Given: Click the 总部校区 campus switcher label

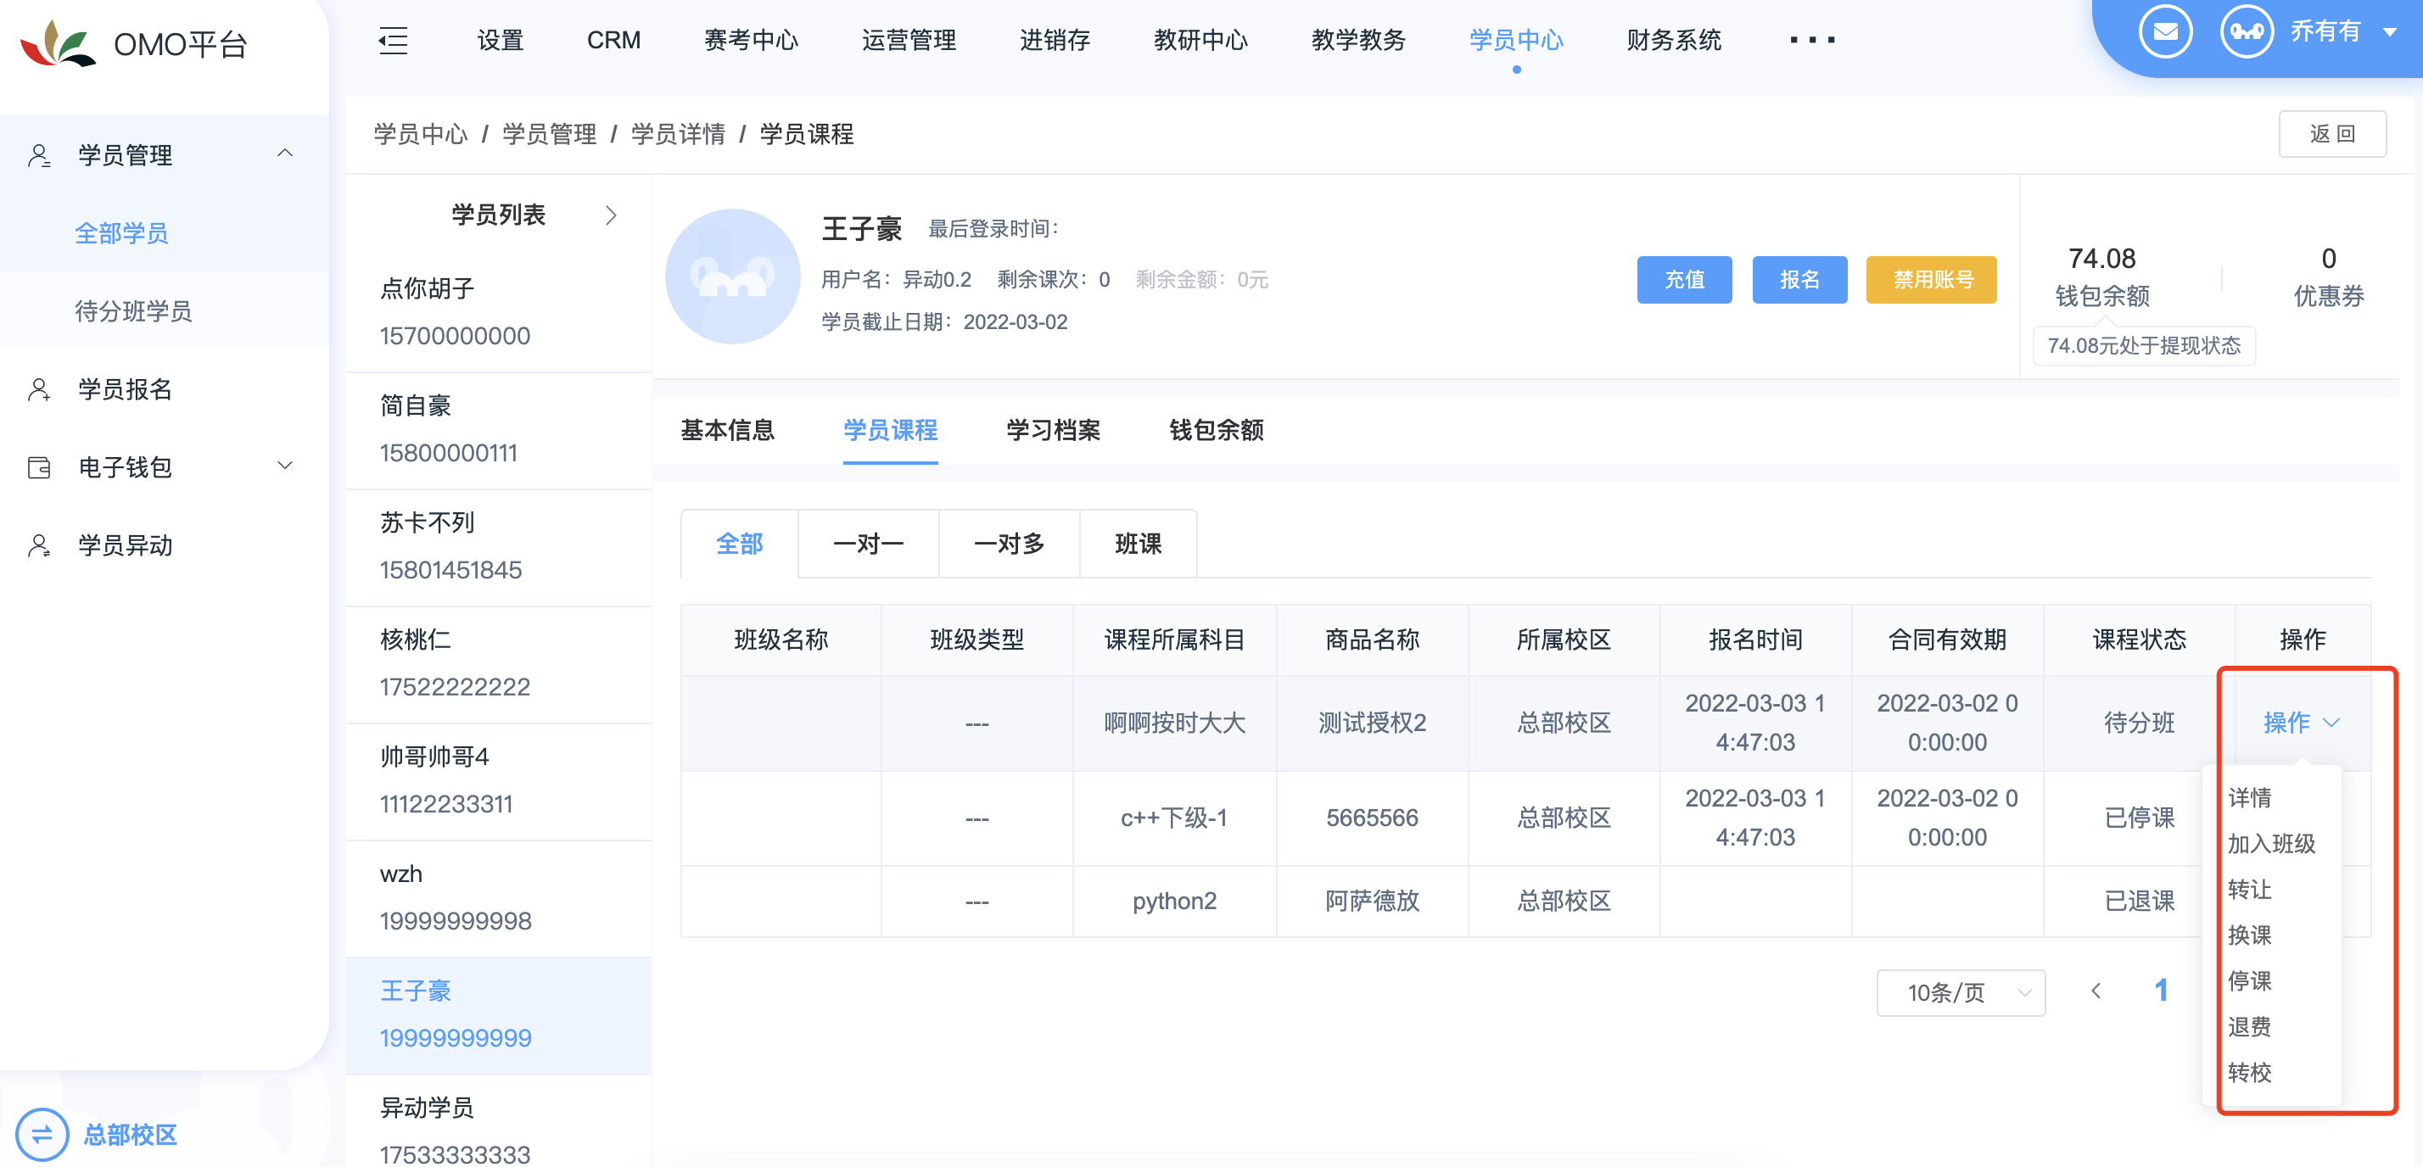Looking at the screenshot, I should [130, 1135].
